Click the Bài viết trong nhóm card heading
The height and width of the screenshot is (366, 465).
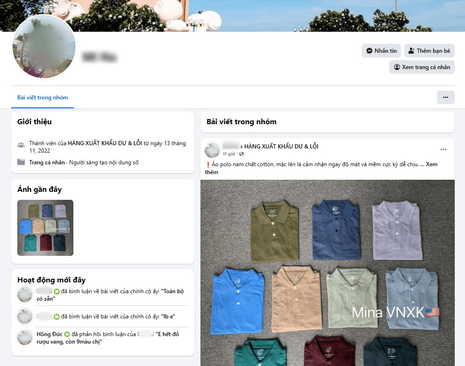242,122
